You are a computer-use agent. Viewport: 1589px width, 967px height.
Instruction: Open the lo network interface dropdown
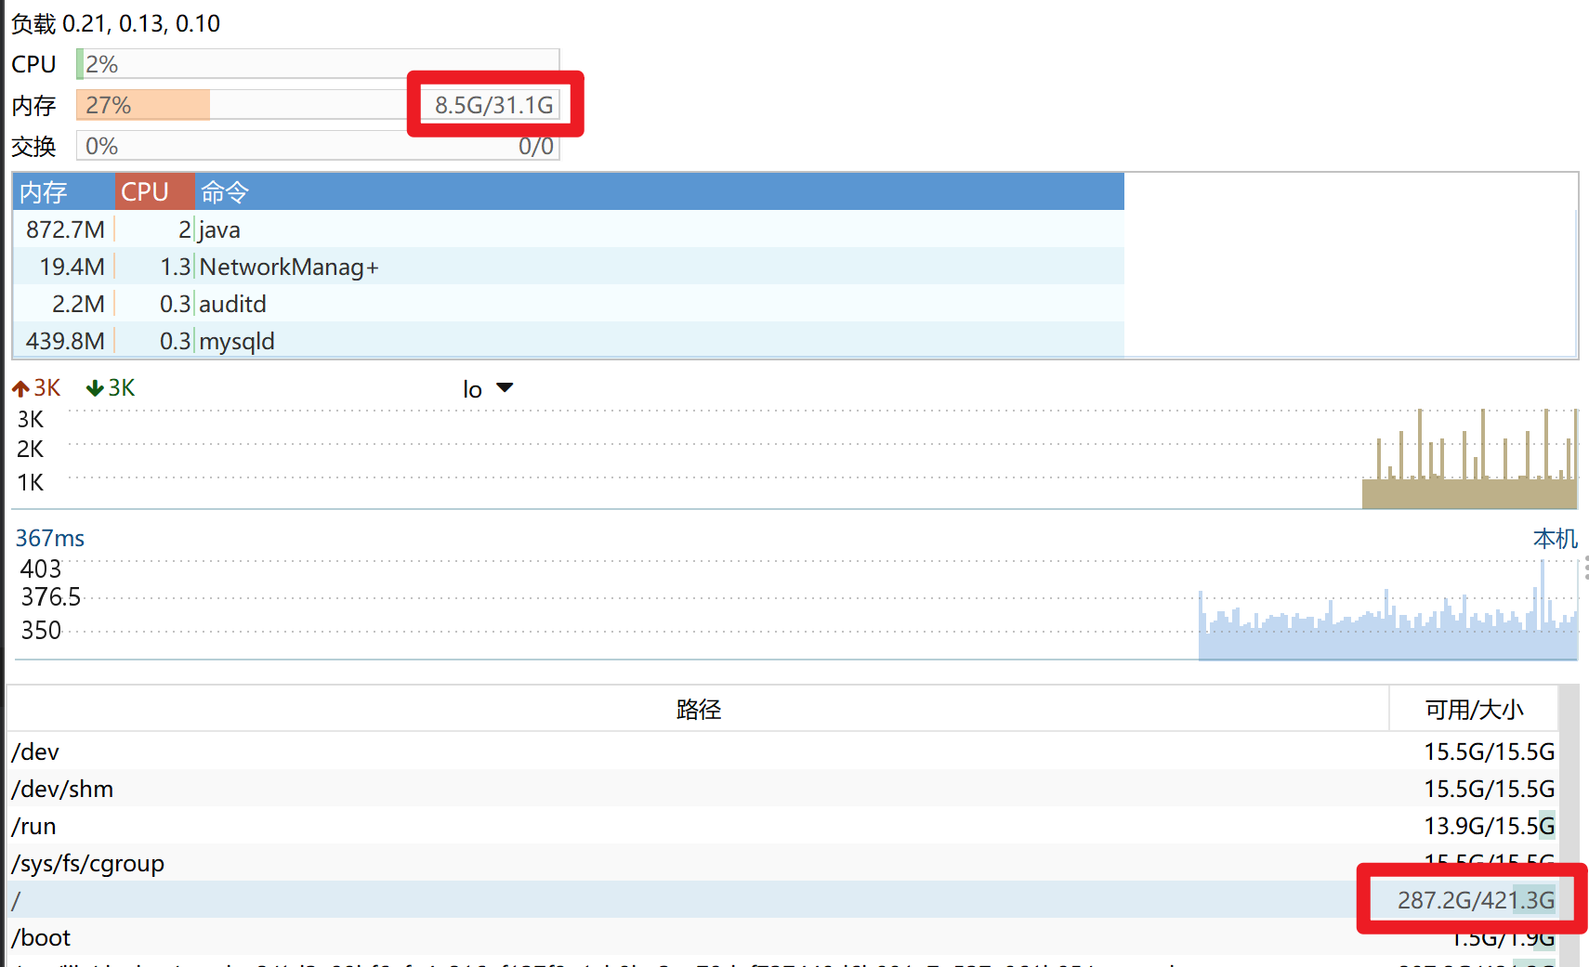click(488, 388)
